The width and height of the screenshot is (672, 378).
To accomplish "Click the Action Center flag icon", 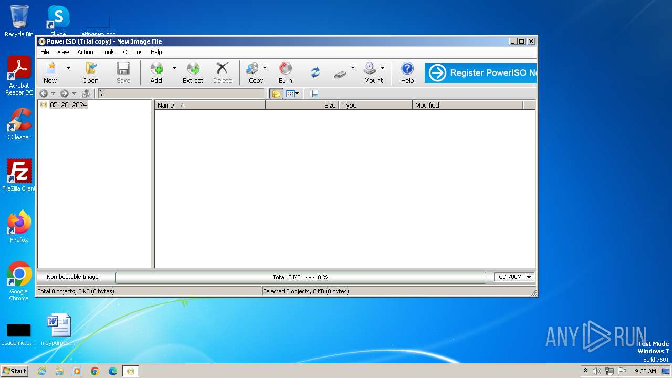I will [622, 371].
